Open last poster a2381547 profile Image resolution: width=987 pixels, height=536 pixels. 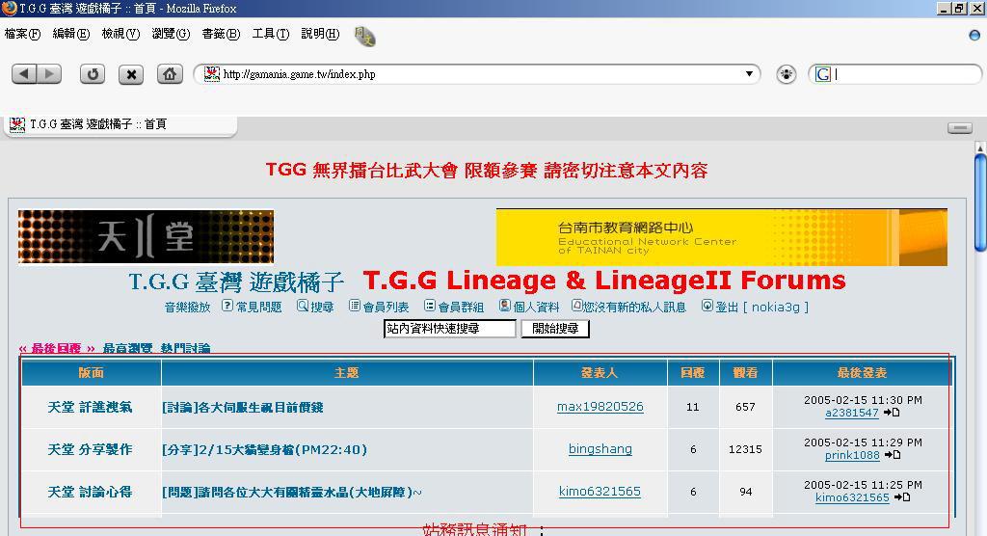click(x=852, y=414)
